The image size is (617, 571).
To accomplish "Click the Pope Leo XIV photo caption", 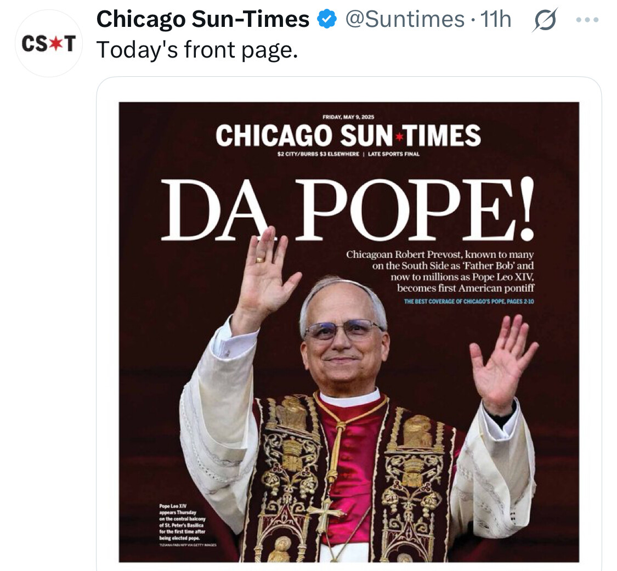I will pos(182,522).
